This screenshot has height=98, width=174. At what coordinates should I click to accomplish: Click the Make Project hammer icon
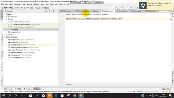click(117, 8)
